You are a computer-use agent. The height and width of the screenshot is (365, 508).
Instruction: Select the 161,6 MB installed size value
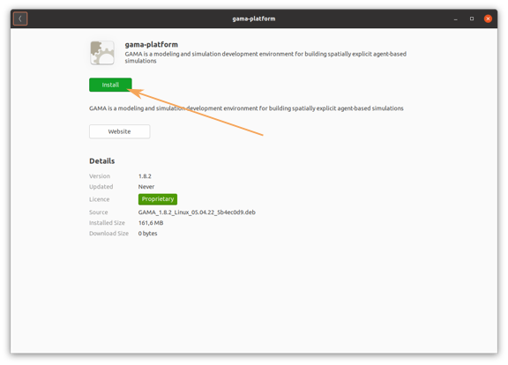151,223
